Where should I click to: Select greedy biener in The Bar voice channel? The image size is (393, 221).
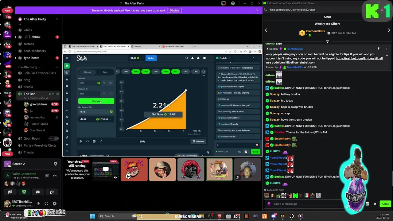39,104
